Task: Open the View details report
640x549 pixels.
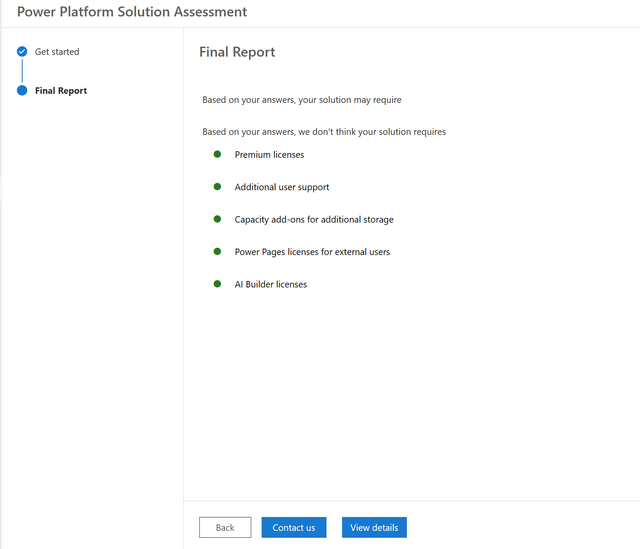Action: point(374,527)
